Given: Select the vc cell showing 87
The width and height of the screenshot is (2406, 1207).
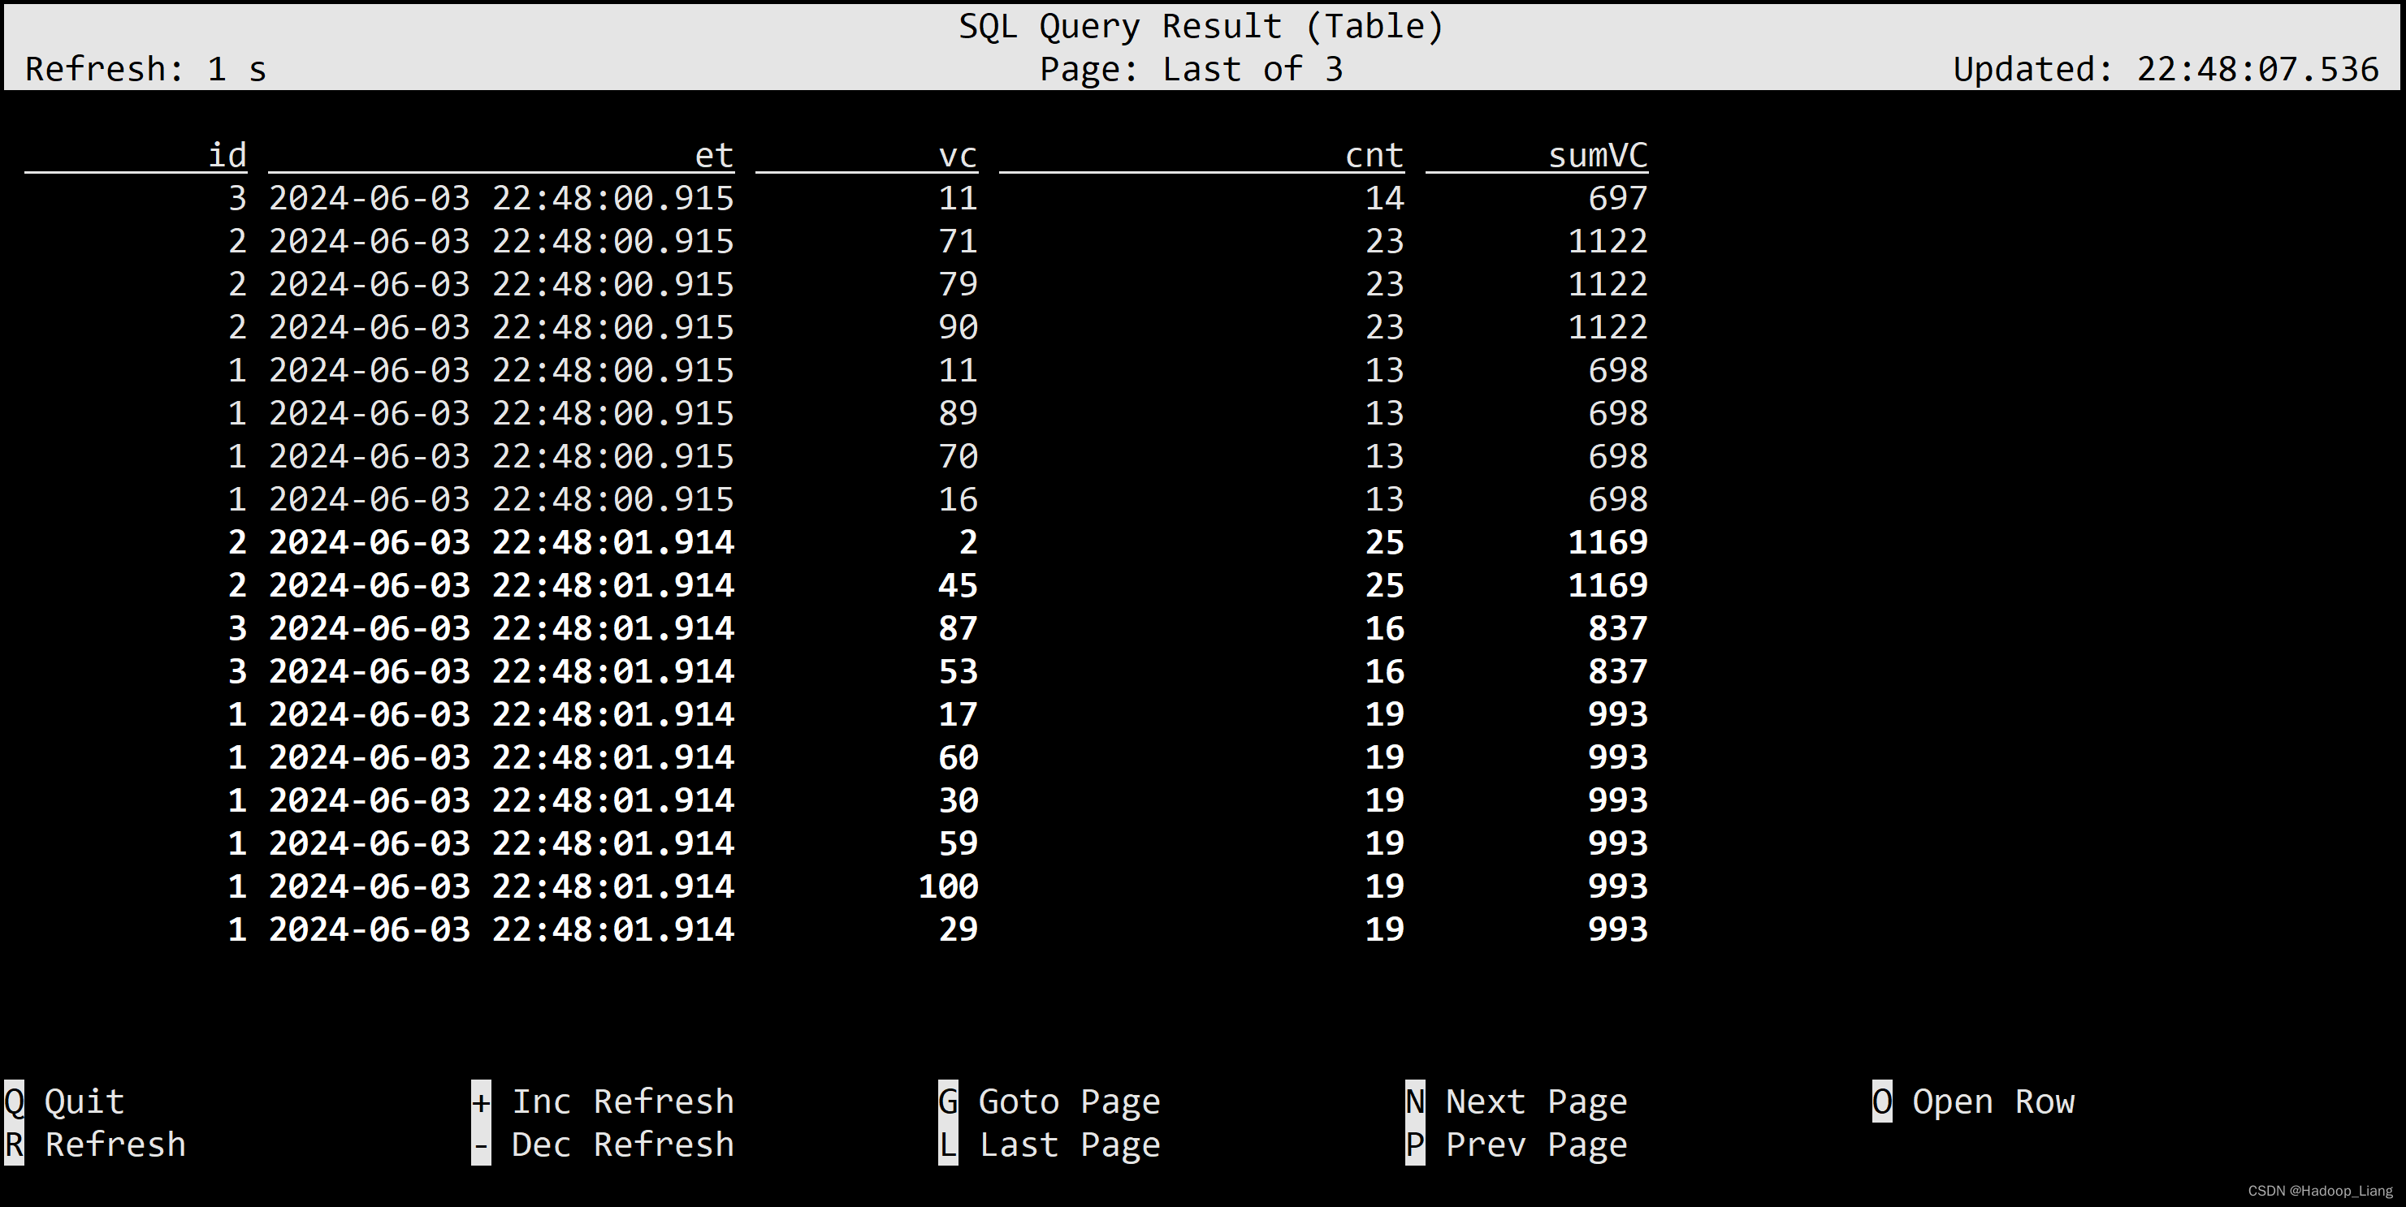Looking at the screenshot, I should [x=959, y=628].
